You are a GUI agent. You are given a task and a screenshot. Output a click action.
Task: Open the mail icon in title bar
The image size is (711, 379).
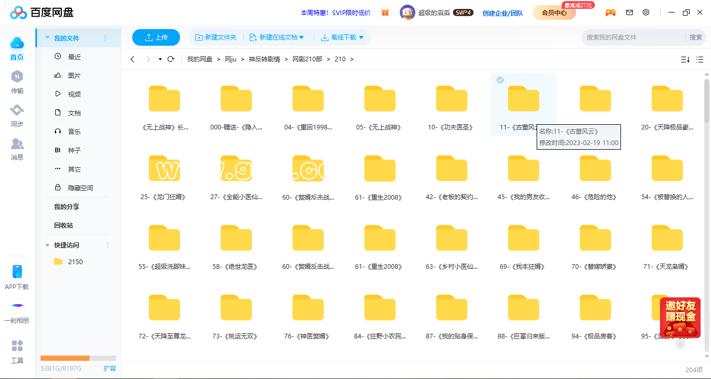pos(629,12)
